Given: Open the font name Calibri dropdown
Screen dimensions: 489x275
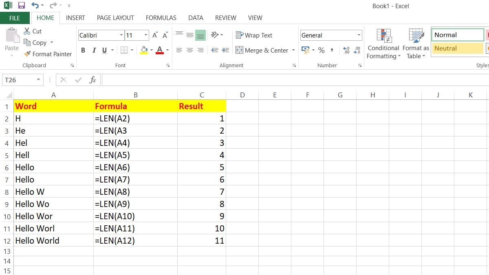Looking at the screenshot, I should click(121, 35).
